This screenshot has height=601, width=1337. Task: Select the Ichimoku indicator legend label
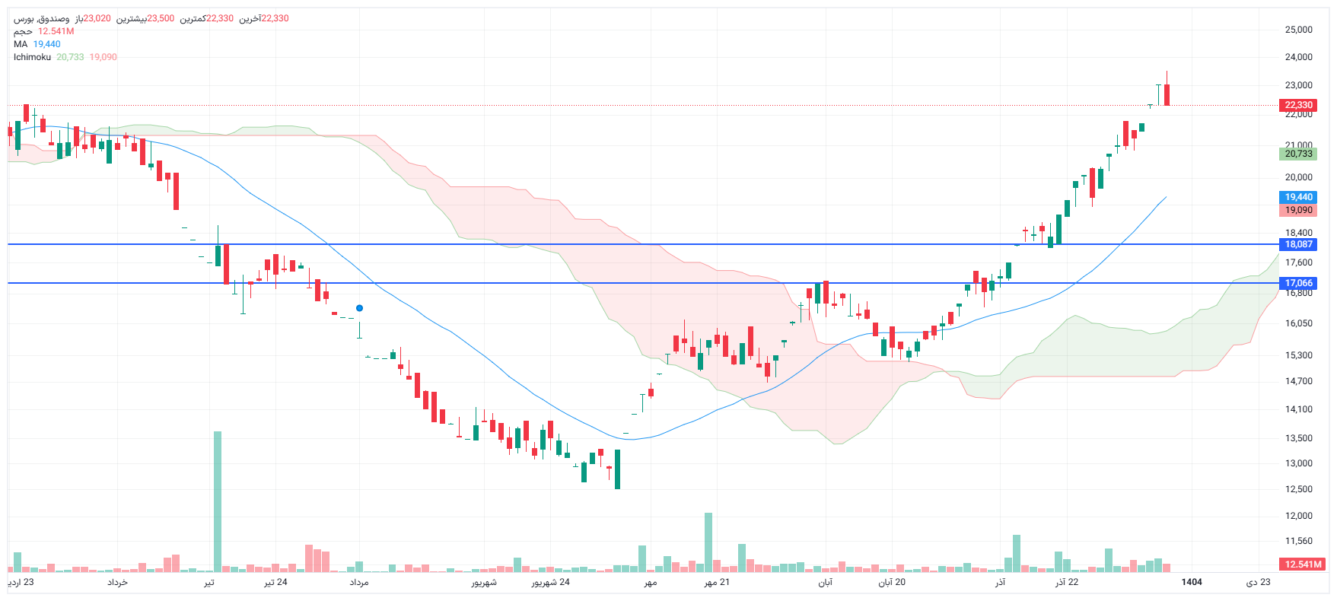pyautogui.click(x=32, y=57)
